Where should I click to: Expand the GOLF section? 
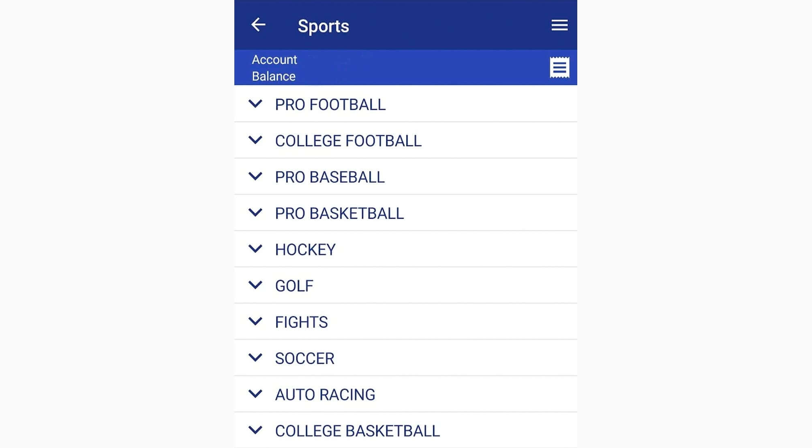click(255, 285)
